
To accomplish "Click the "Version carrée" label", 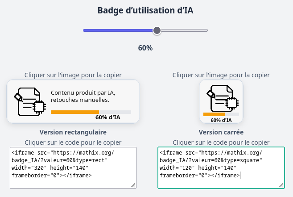I will coord(221,132).
